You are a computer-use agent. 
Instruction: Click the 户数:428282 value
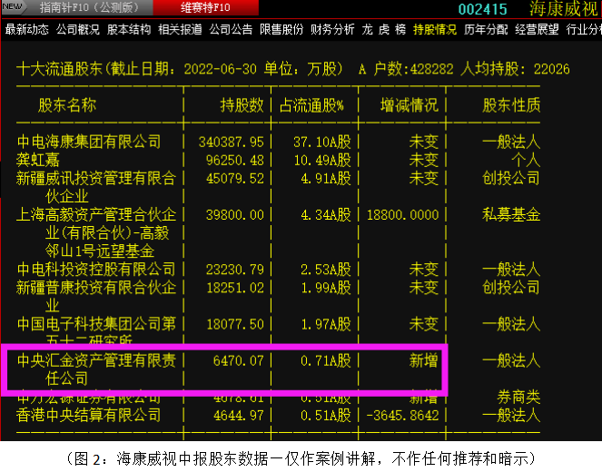[414, 69]
